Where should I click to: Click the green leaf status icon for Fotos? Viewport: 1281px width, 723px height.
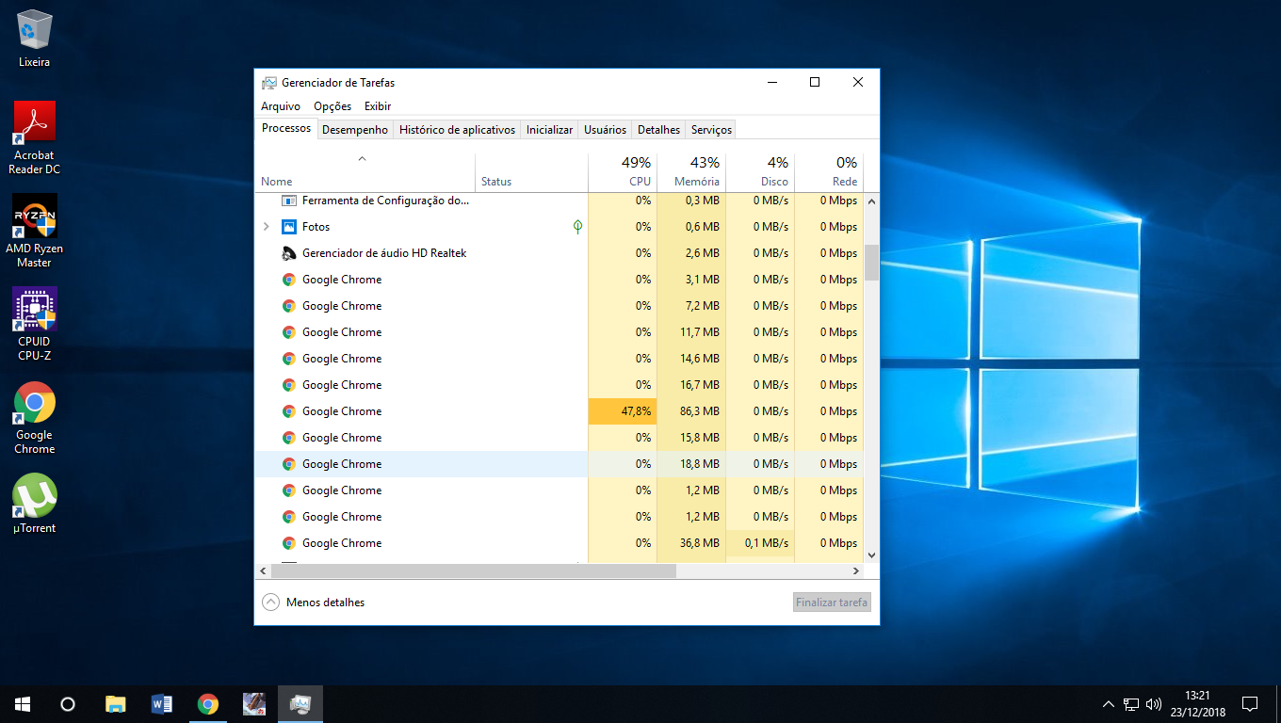pos(577,227)
